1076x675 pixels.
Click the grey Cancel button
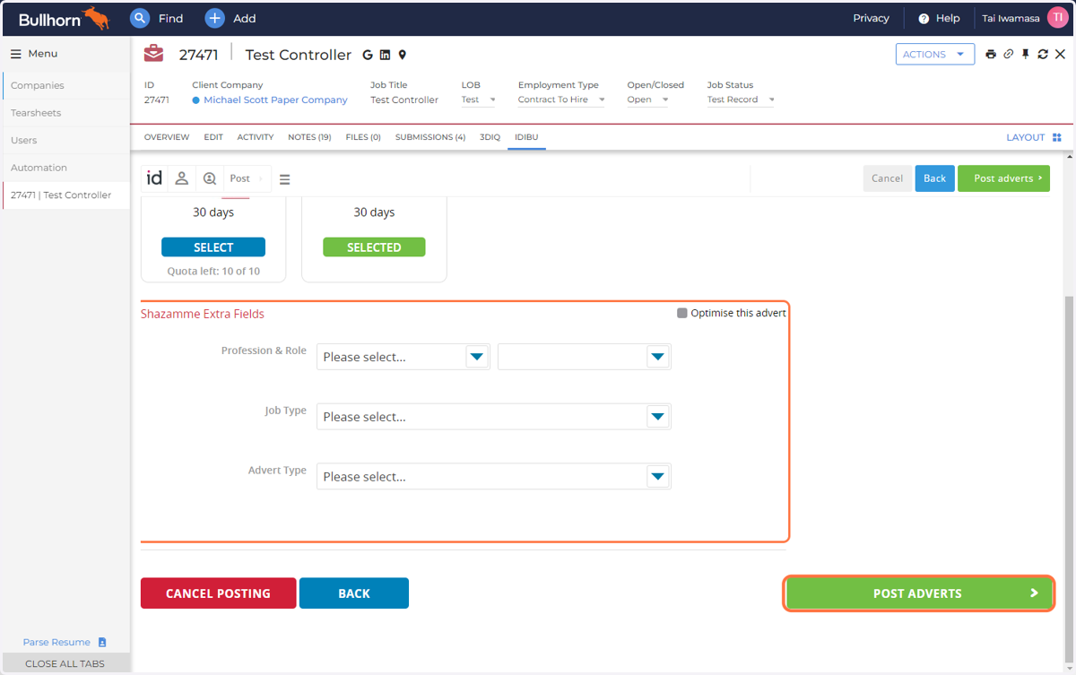888,178
